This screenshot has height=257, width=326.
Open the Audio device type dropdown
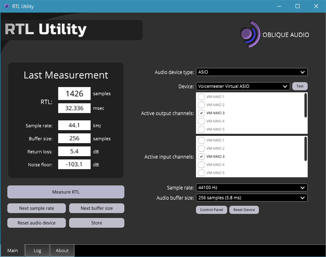tap(251, 72)
